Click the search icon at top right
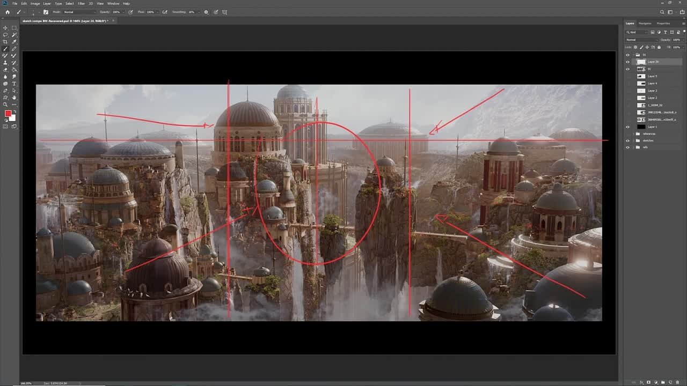The image size is (687, 386). tap(662, 12)
